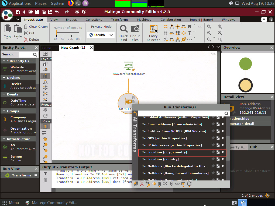Configure To Netblock [Using natural boundaries] icon
The height and width of the screenshot is (206, 275).
tap(218, 173)
